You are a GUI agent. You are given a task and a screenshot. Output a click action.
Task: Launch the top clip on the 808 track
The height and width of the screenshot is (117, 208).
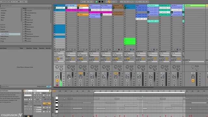pyautogui.click(x=78, y=8)
